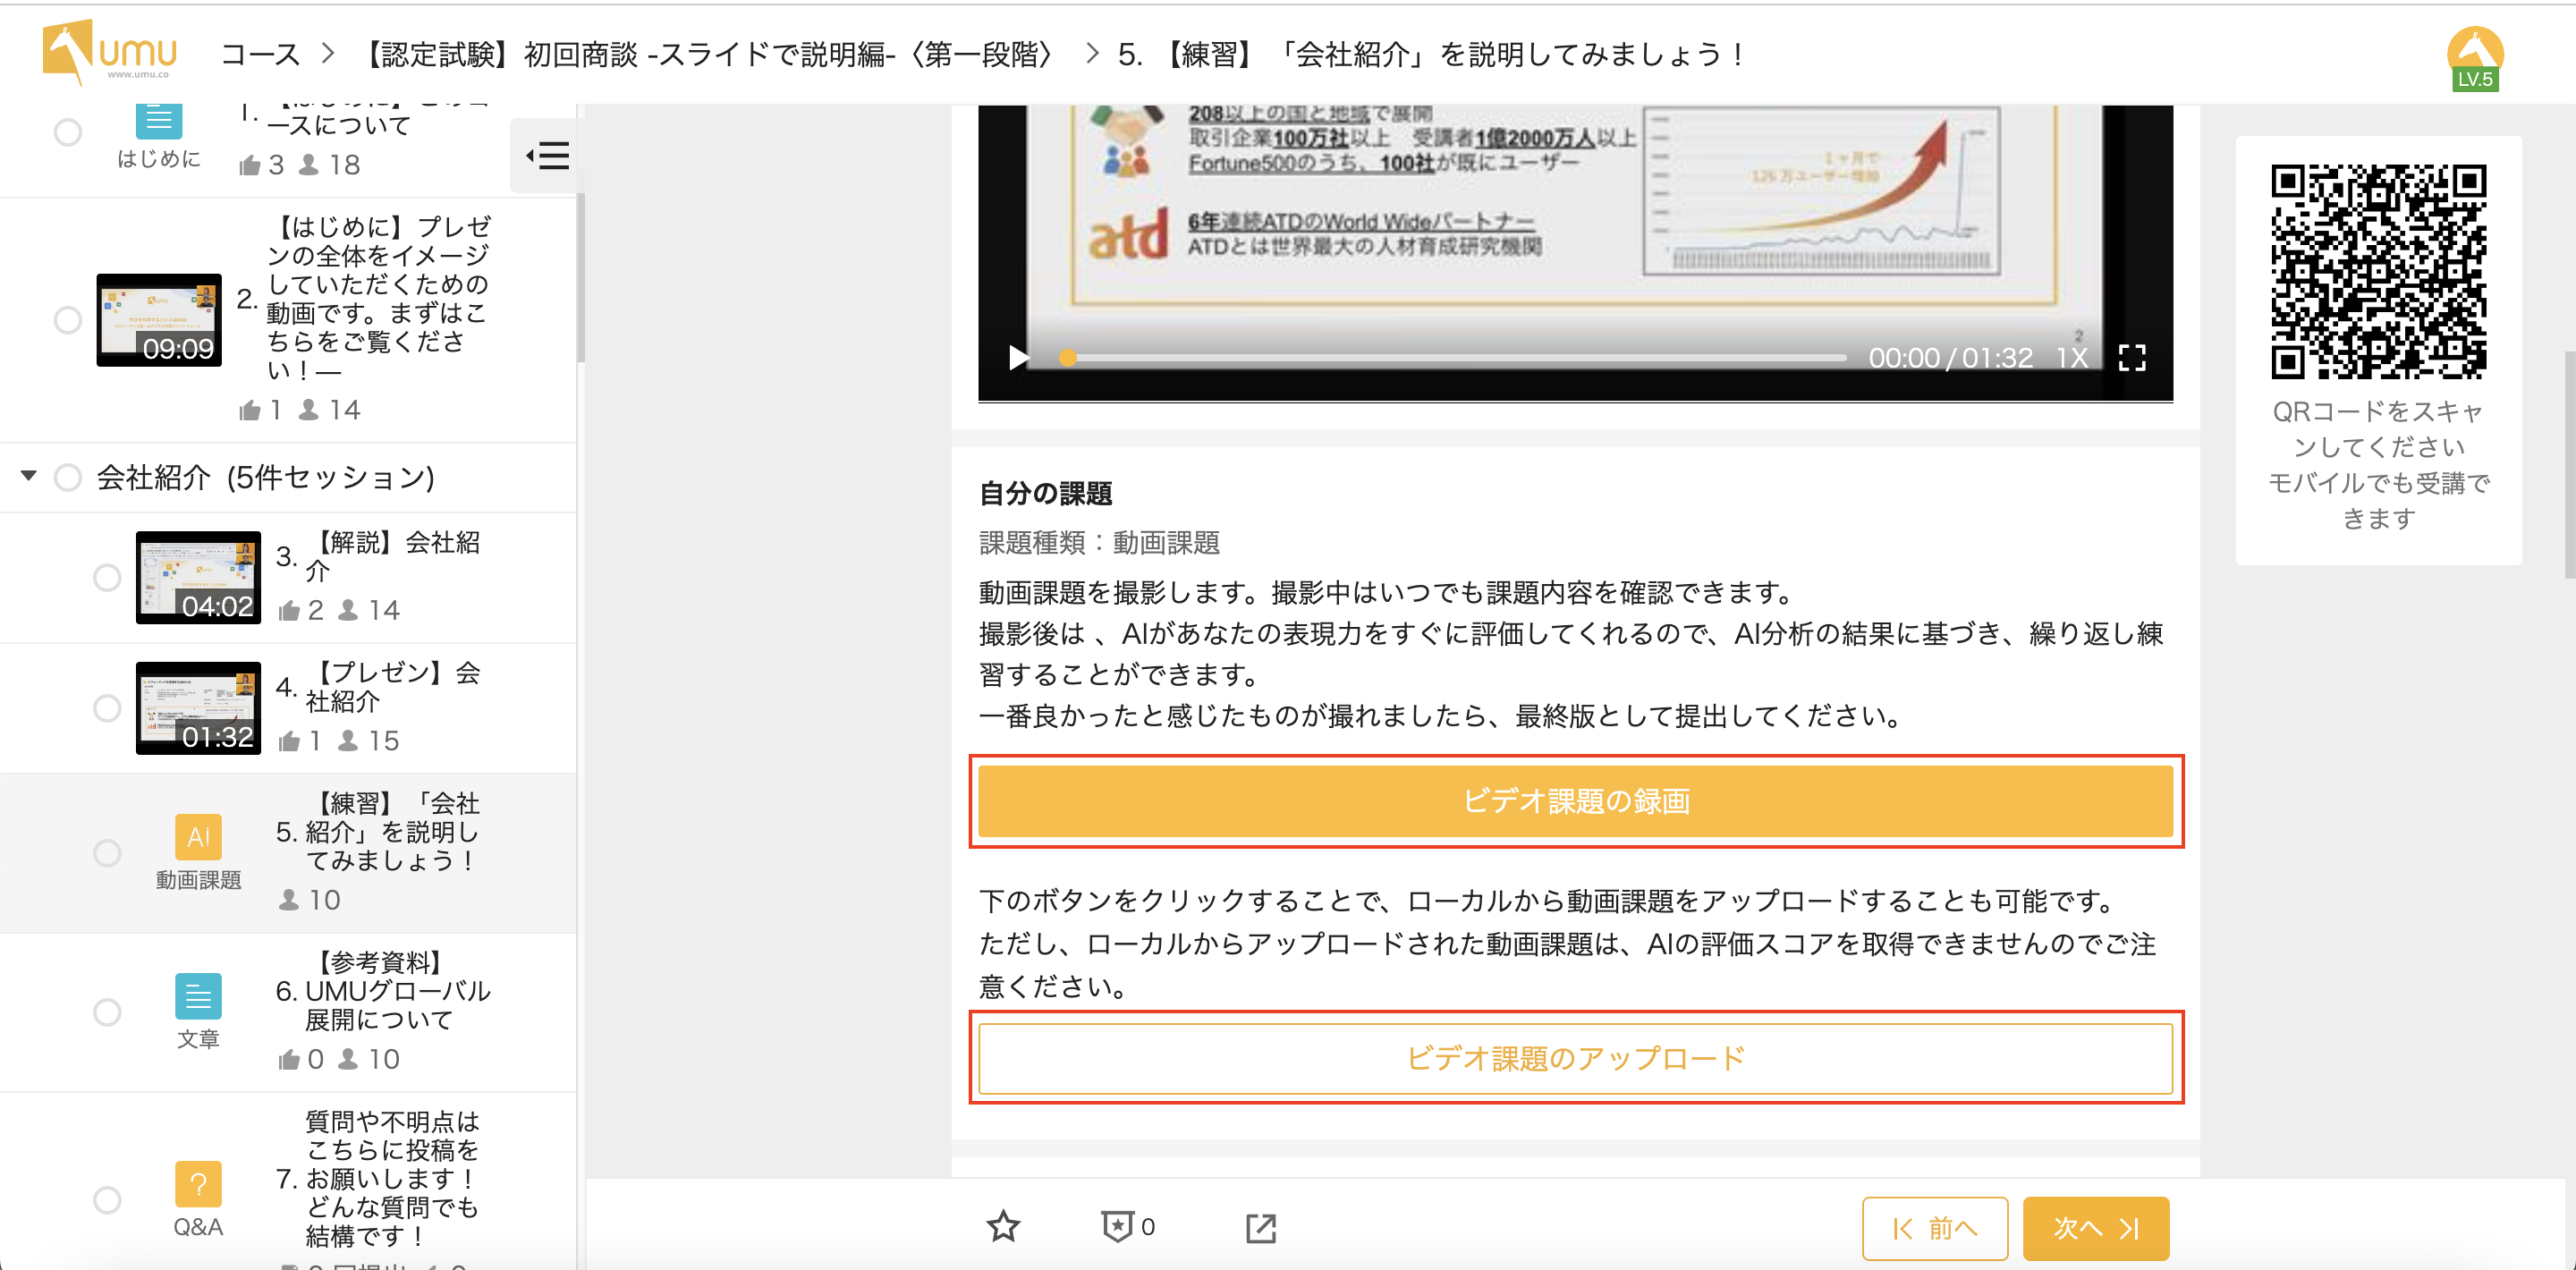
Task: Open 【認定試験】初回商談 breadcrumb link
Action: (x=708, y=54)
